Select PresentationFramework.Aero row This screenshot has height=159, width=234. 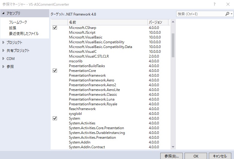pyautogui.click(x=111, y=80)
